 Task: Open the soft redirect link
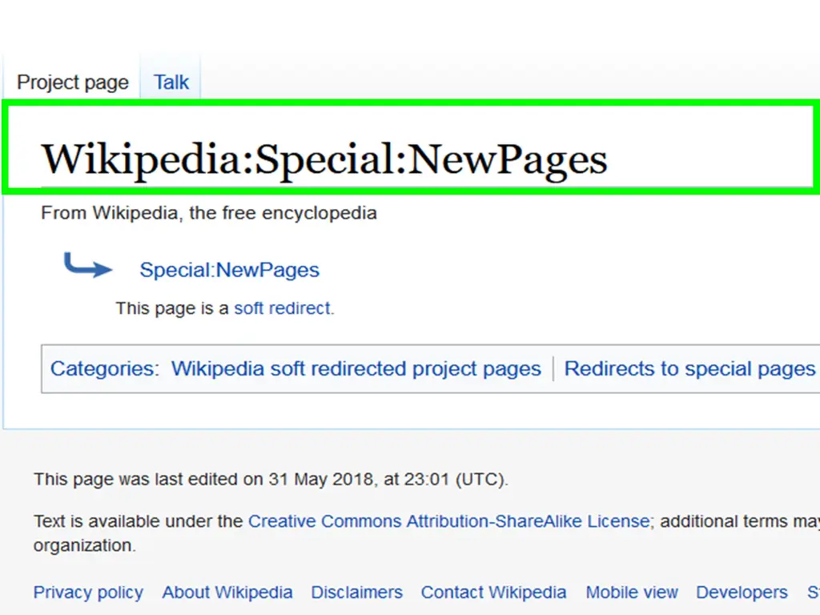click(x=283, y=308)
